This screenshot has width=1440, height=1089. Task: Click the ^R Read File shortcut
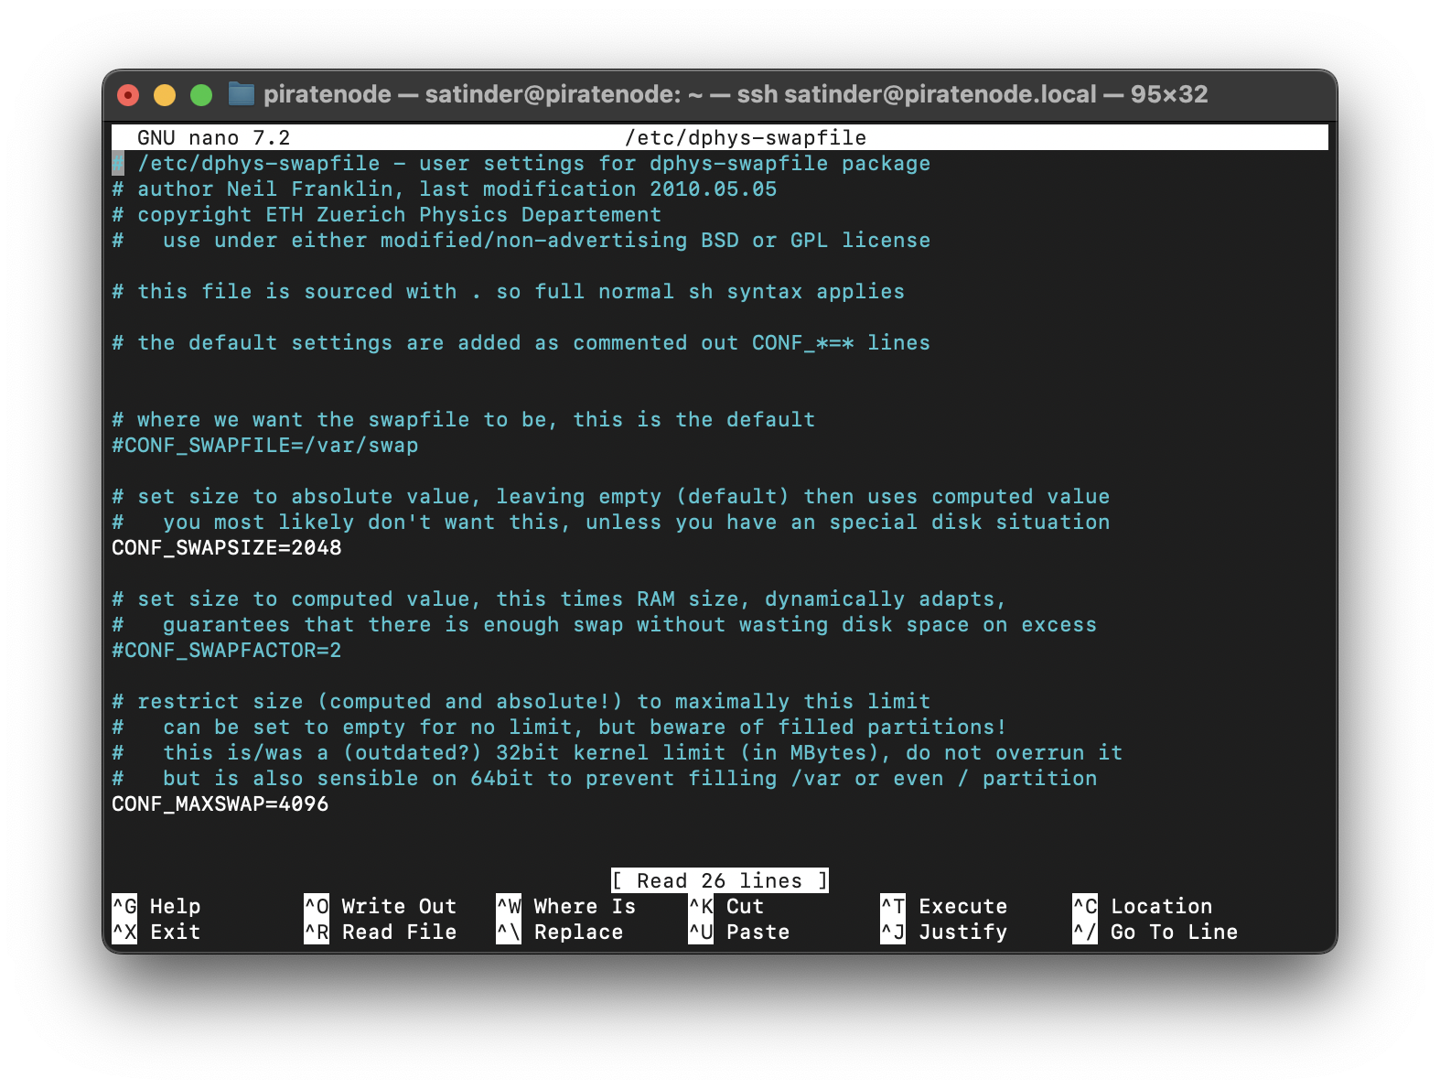[381, 932]
